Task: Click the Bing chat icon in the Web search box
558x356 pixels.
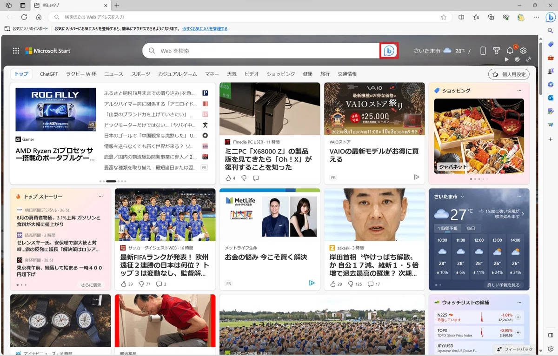Action: [389, 51]
